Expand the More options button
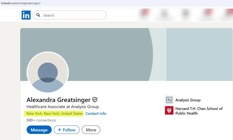233x140 pixels. pyautogui.click(x=91, y=130)
